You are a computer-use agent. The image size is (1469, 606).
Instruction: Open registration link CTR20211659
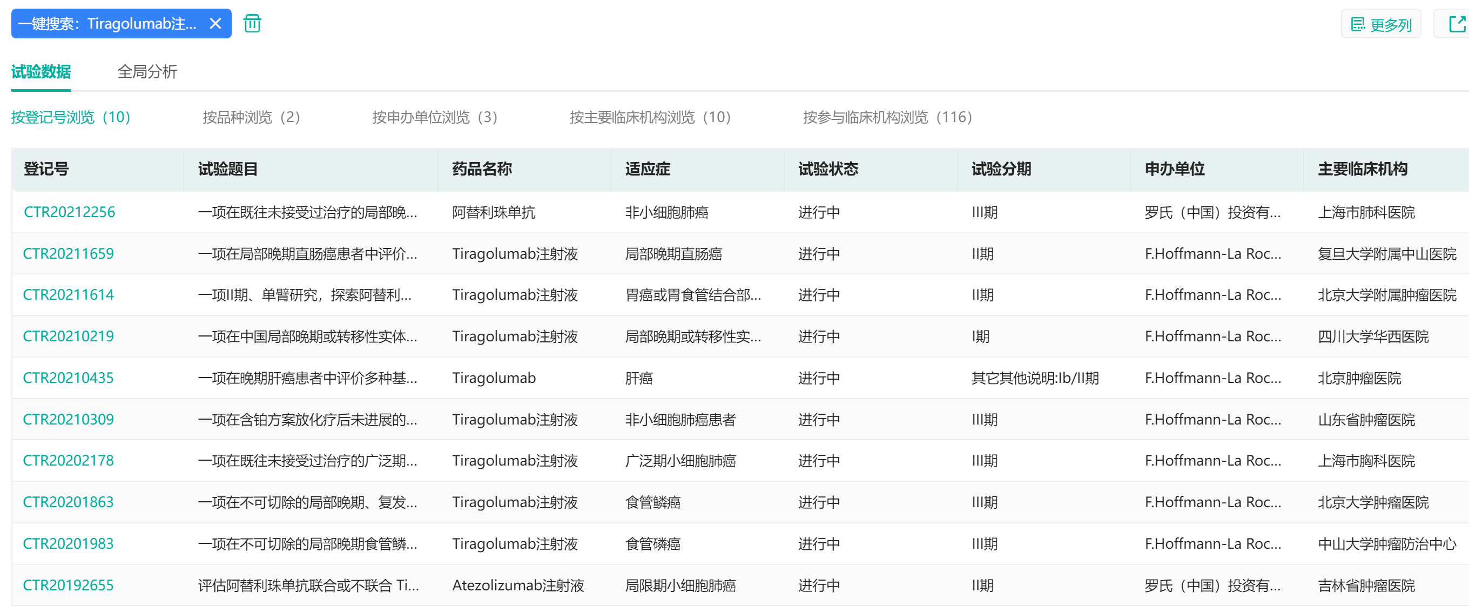point(69,254)
